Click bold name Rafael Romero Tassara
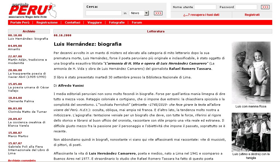 (190, 69)
